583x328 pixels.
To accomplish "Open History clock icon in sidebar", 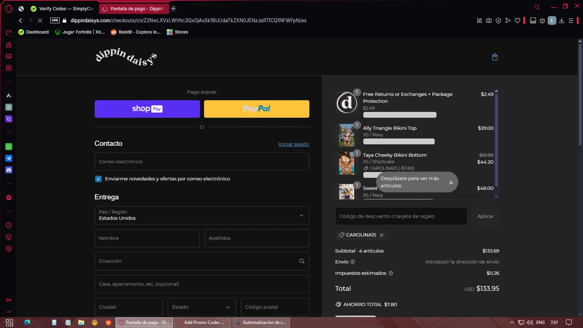I will click(x=9, y=225).
